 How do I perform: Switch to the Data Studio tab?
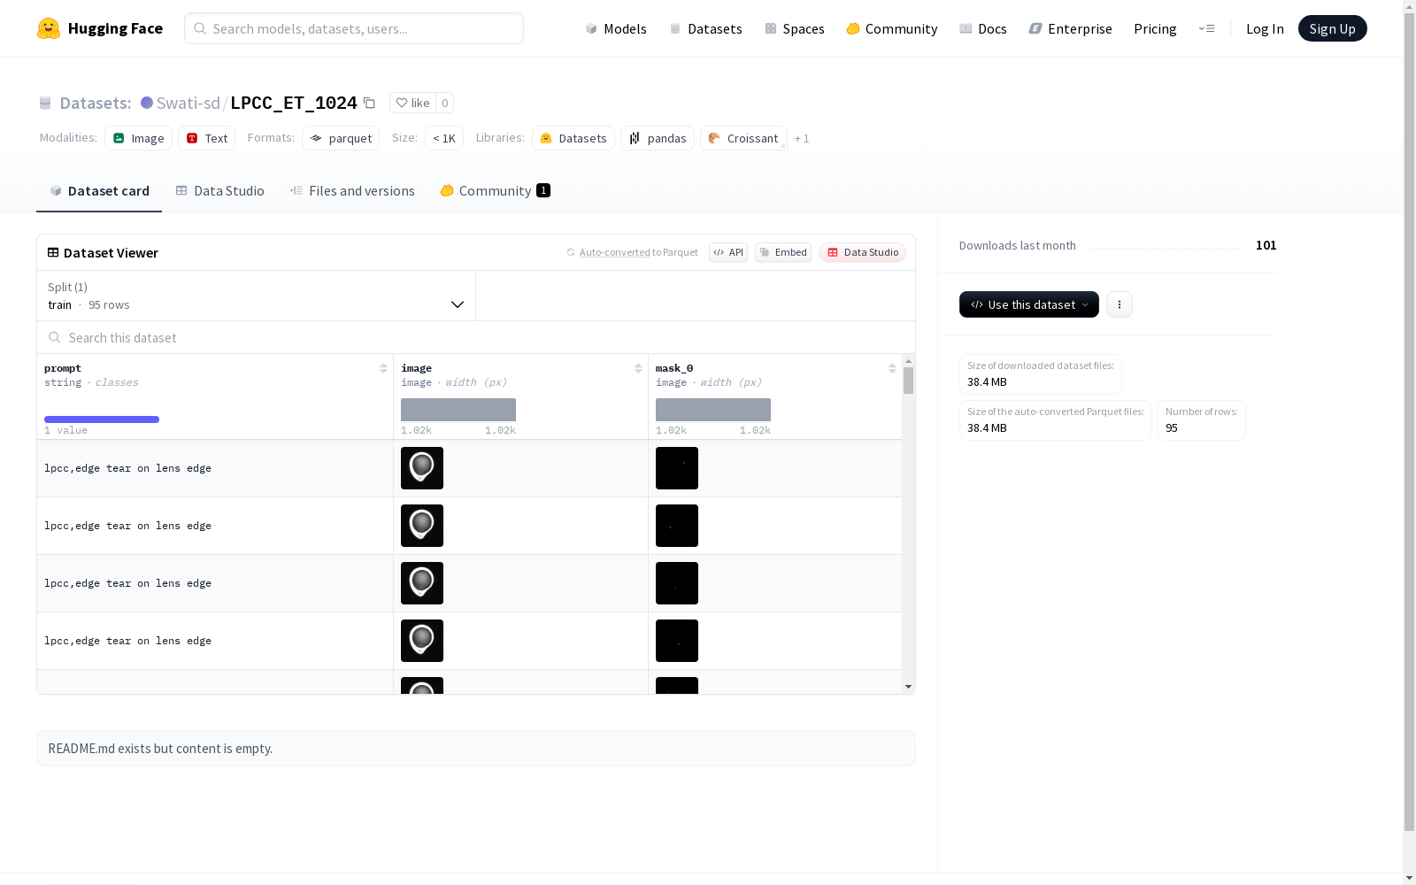click(x=220, y=190)
